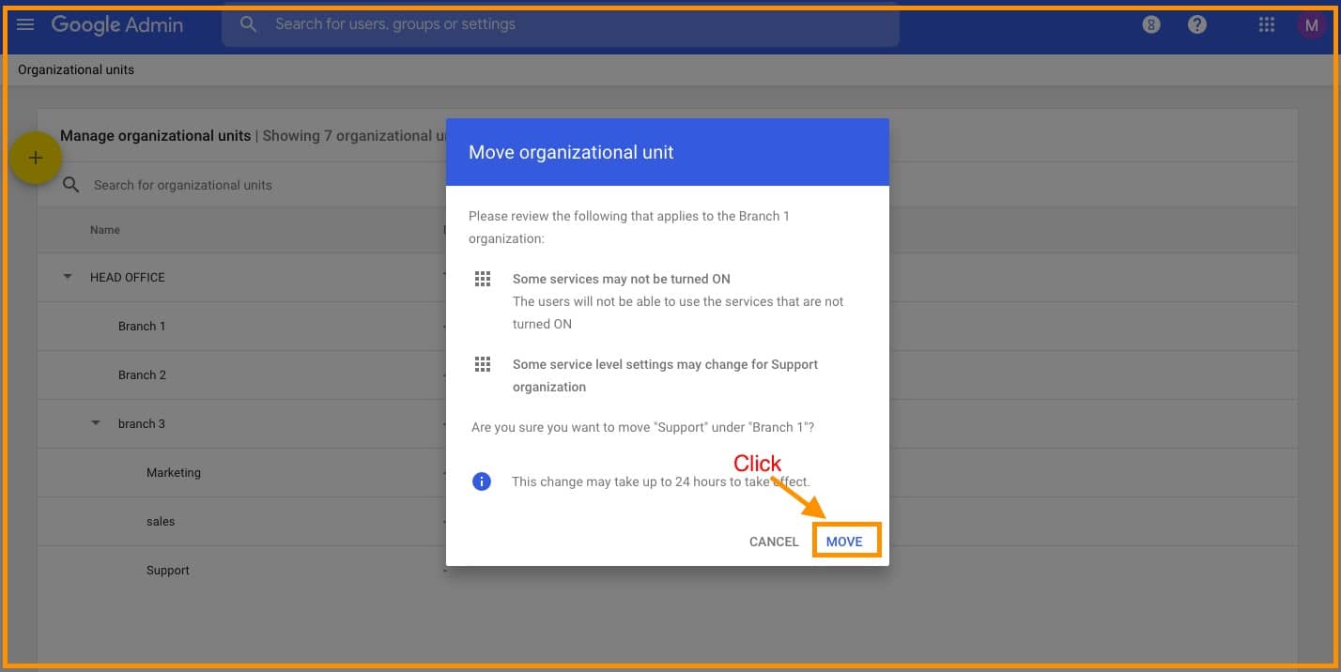Screen dimensions: 1341x672
Task: Open the hamburger main menu
Action: coord(25,24)
